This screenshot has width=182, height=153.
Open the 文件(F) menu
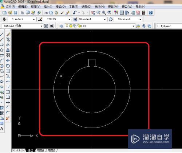coord(11,7)
